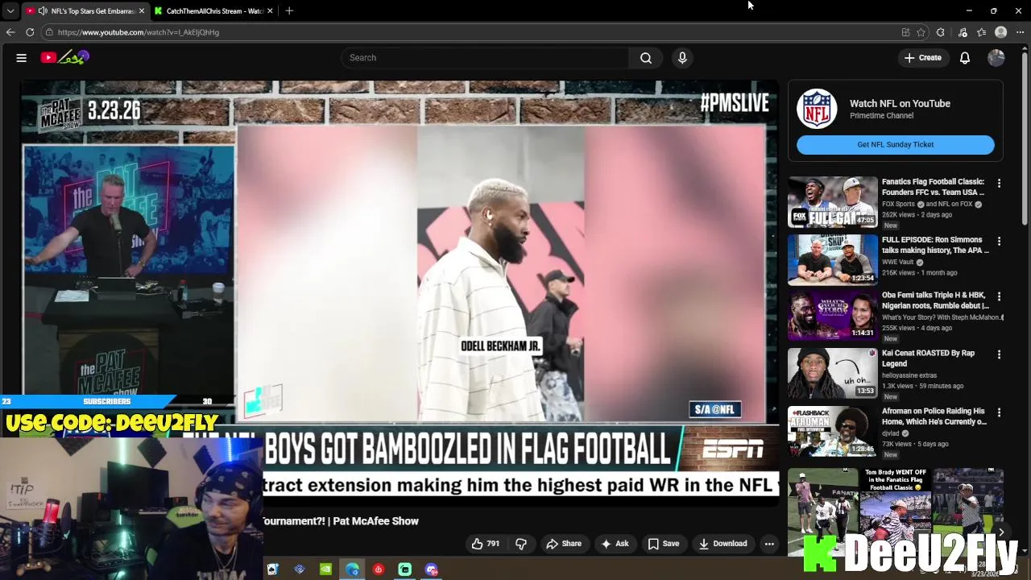The width and height of the screenshot is (1031, 580).
Task: Open the NFL channel logo
Action: (817, 109)
